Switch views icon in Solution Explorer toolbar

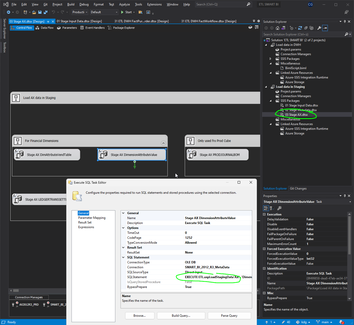click(x=283, y=28)
